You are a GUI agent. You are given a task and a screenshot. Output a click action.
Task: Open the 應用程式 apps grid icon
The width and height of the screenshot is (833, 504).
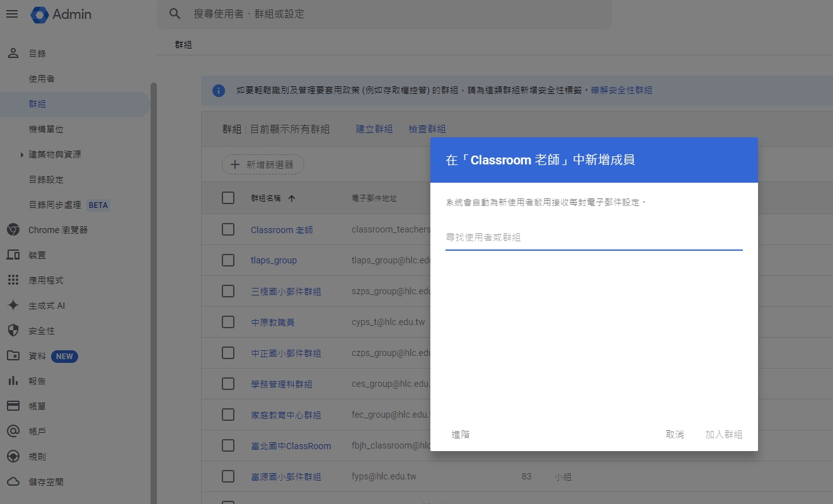pos(13,280)
